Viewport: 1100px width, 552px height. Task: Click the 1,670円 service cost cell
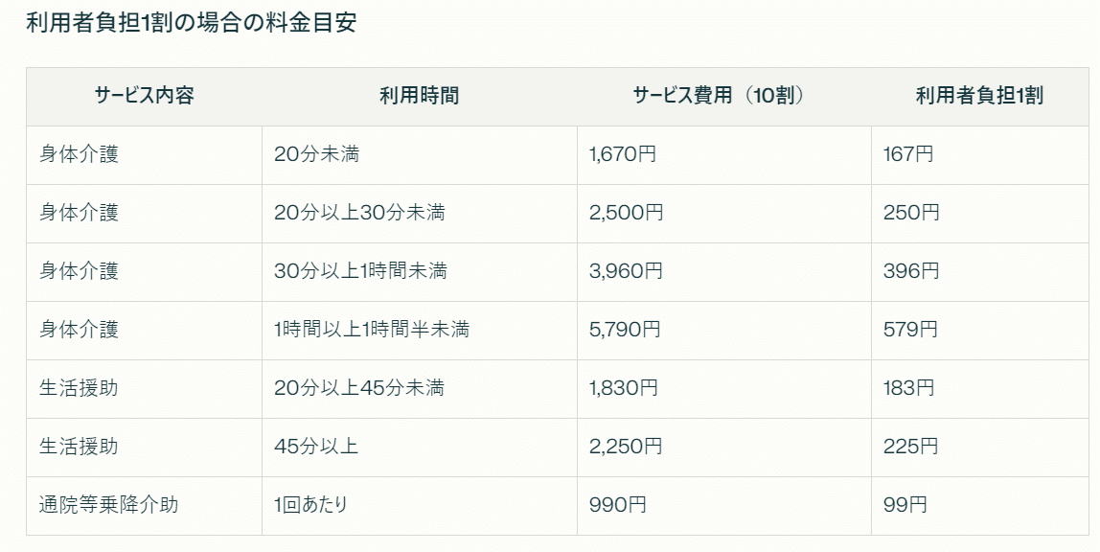[x=724, y=155]
